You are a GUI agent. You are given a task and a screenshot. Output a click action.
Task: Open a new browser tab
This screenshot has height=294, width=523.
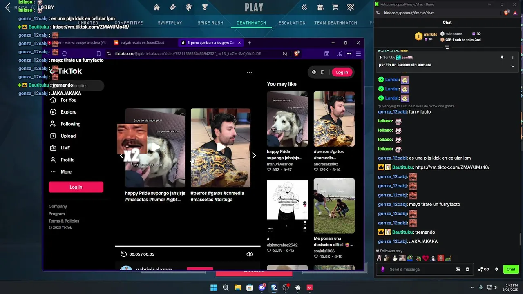point(249,42)
